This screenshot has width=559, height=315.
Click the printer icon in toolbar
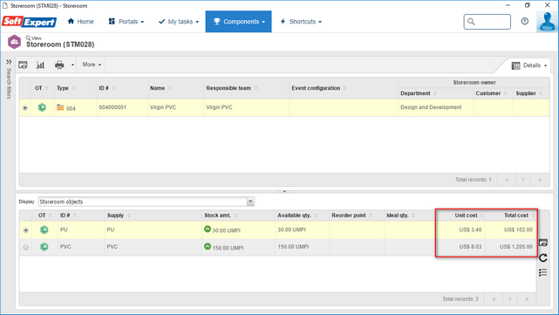pos(59,65)
